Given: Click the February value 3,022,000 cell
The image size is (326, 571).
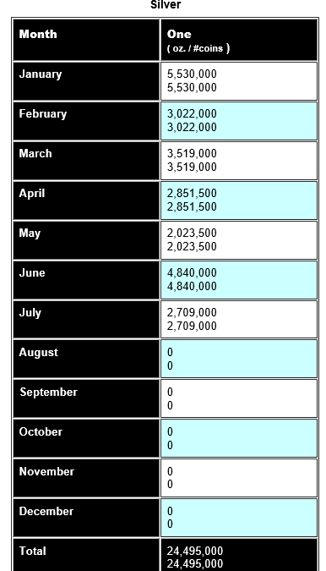Looking at the screenshot, I should tap(239, 121).
